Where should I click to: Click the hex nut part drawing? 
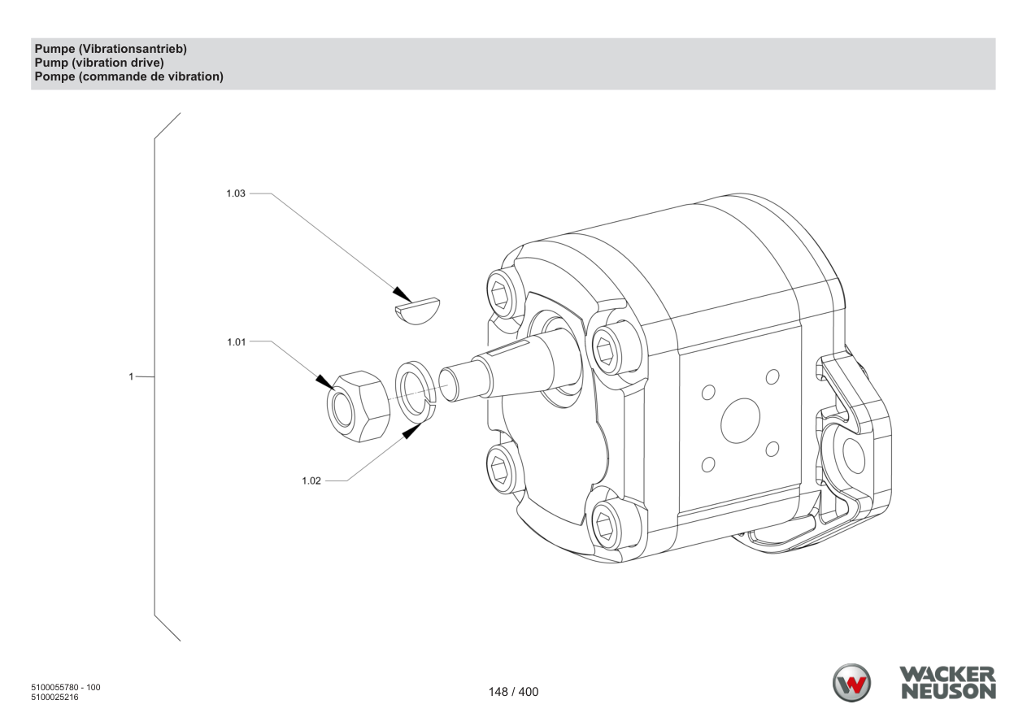357,405
